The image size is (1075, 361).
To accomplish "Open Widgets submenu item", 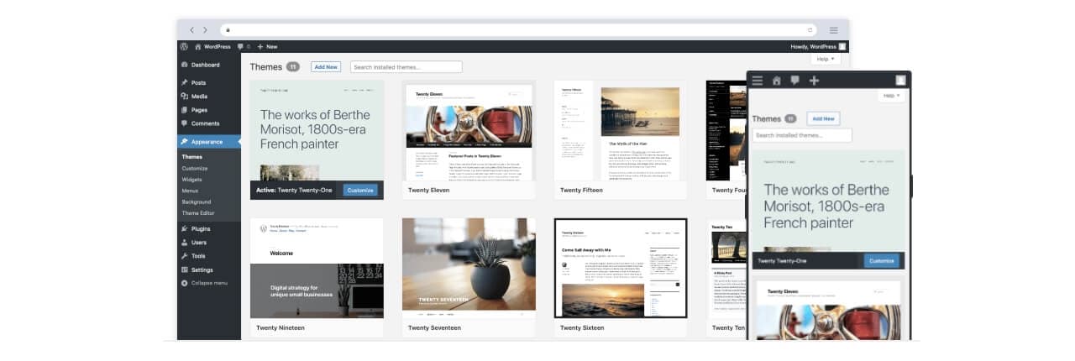I will [192, 180].
